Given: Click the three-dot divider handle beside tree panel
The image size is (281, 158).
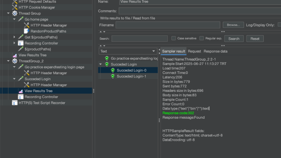Looking at the screenshot, I should pyautogui.click(x=94, y=91).
